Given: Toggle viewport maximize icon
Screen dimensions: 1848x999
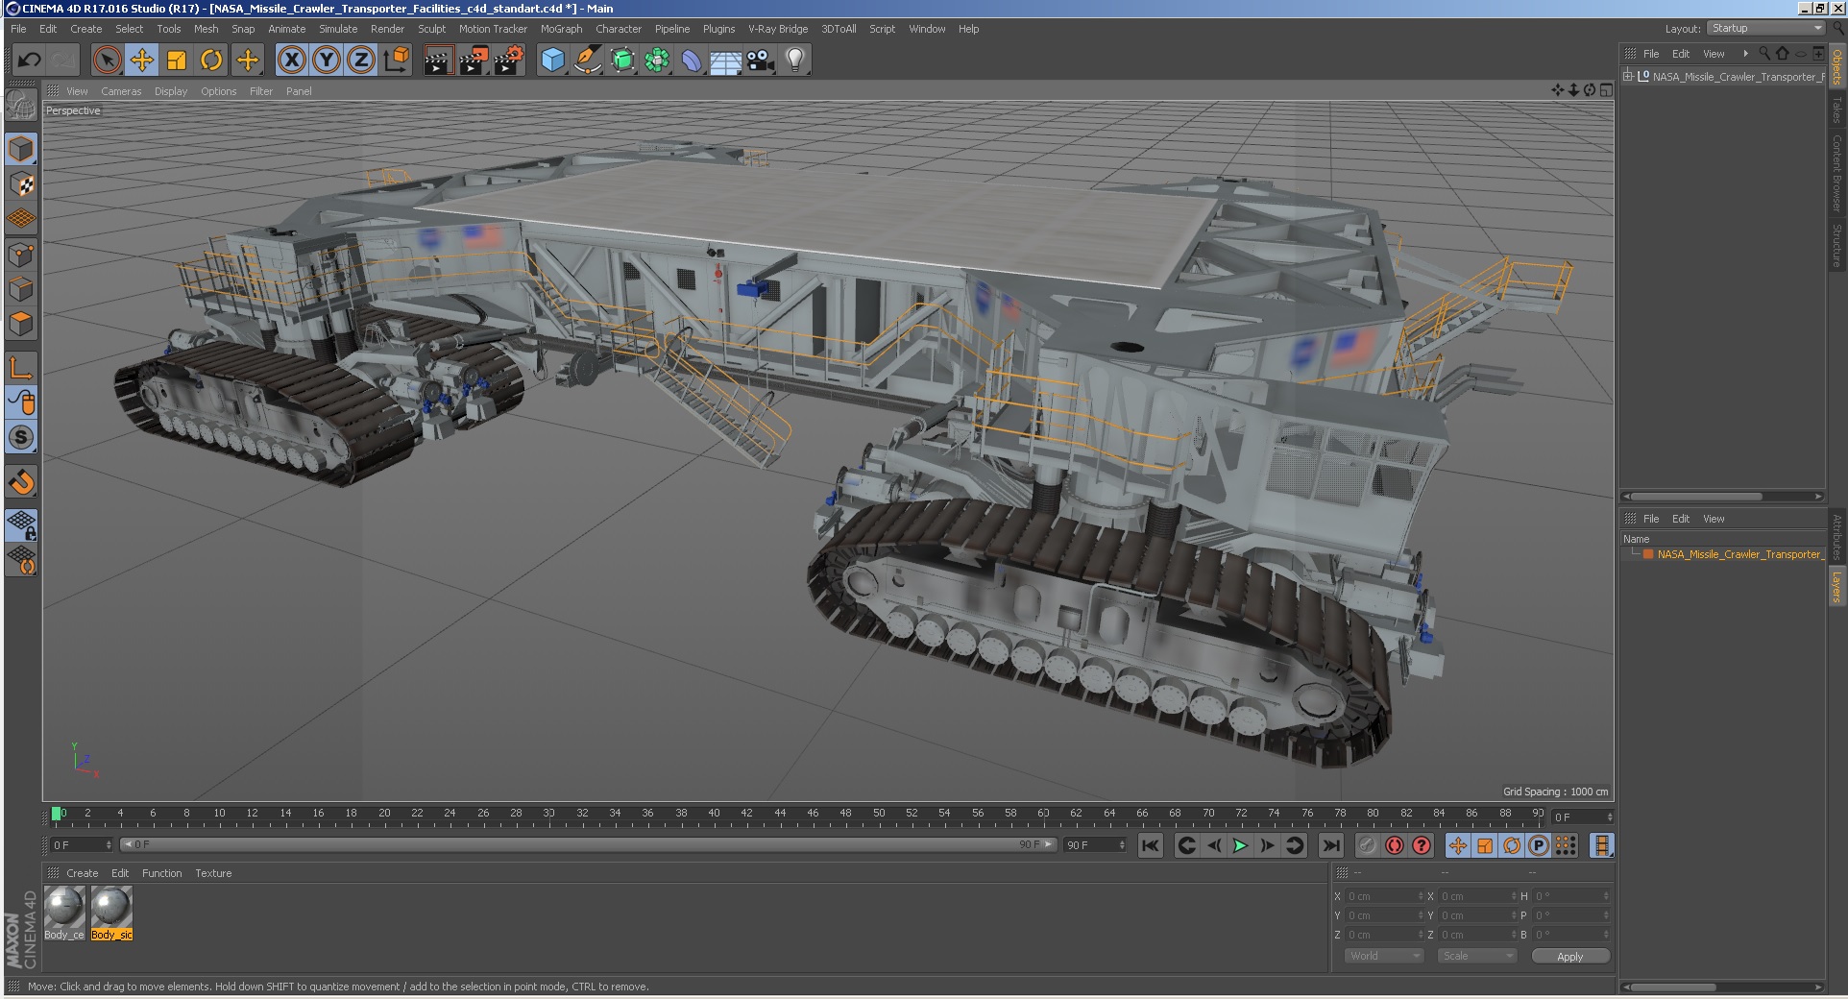Looking at the screenshot, I should (x=1606, y=90).
